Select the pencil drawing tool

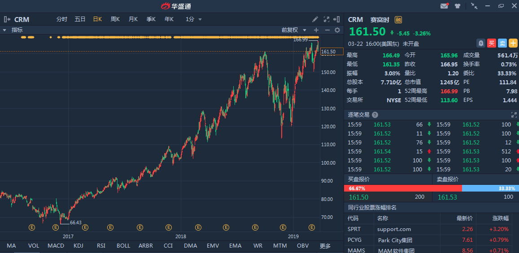(x=315, y=19)
